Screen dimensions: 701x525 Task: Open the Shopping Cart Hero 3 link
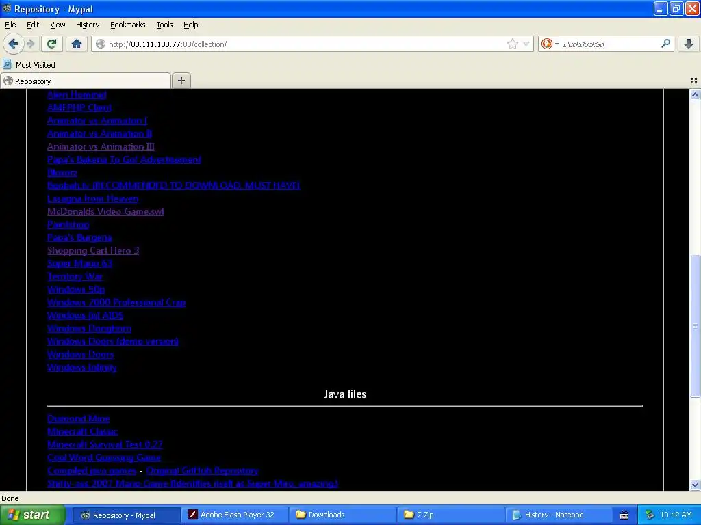[x=93, y=250]
